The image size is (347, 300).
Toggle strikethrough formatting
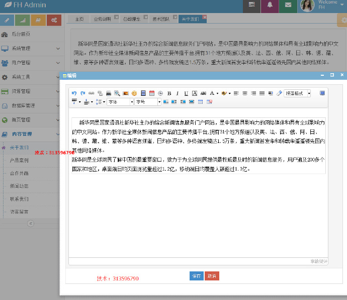click(203, 93)
